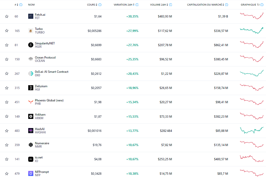Click the NOM column header
The image size is (266, 178).
(32, 5)
